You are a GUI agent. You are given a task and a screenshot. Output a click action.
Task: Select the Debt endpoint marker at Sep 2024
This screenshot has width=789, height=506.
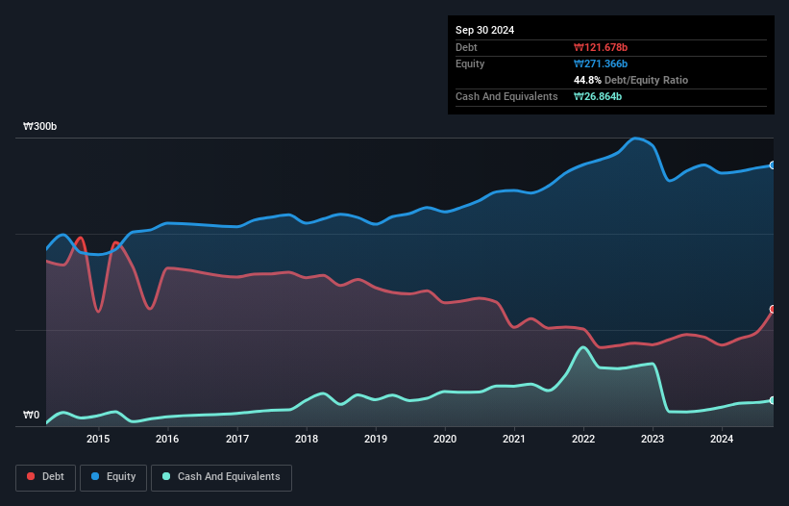pos(773,309)
